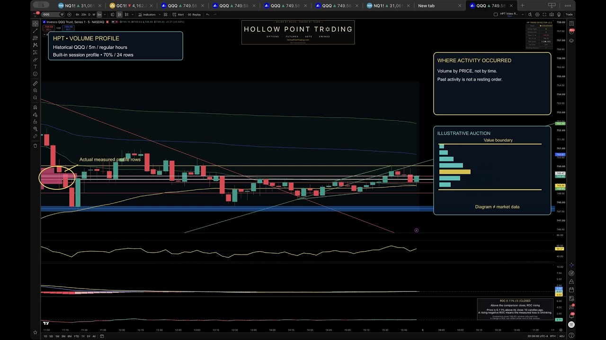This screenshot has height=340, width=606.
Task: Open the magnet mode tool
Action: [35, 107]
